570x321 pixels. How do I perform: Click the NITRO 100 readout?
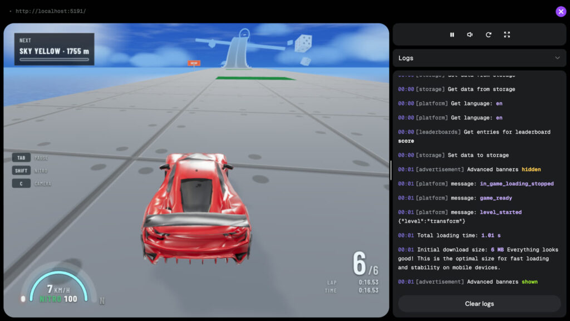point(58,299)
